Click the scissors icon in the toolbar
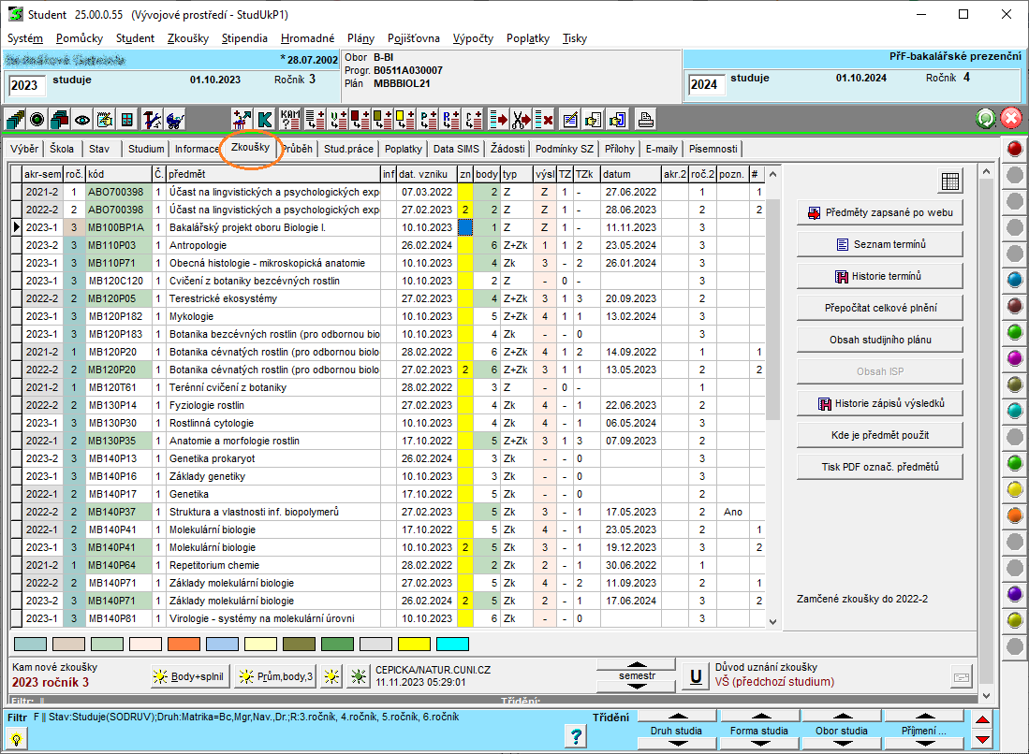Image resolution: width=1029 pixels, height=754 pixels. pyautogui.click(x=522, y=120)
